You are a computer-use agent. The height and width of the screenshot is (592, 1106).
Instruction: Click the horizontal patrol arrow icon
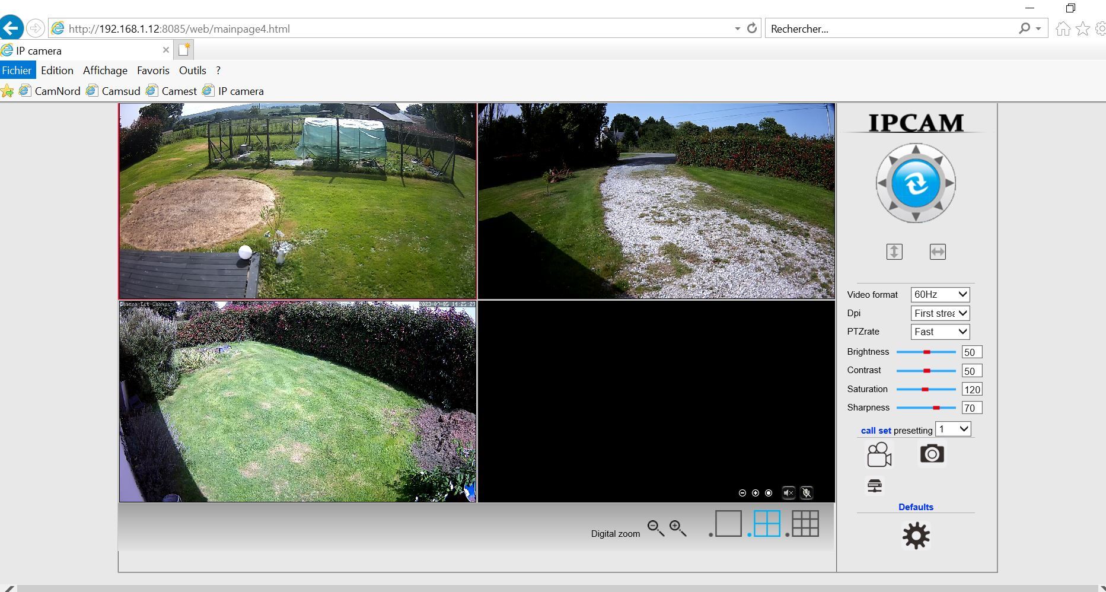938,252
